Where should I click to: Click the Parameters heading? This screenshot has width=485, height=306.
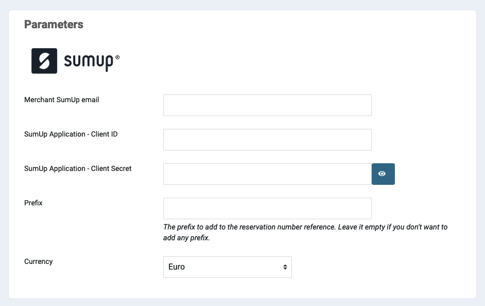click(54, 24)
